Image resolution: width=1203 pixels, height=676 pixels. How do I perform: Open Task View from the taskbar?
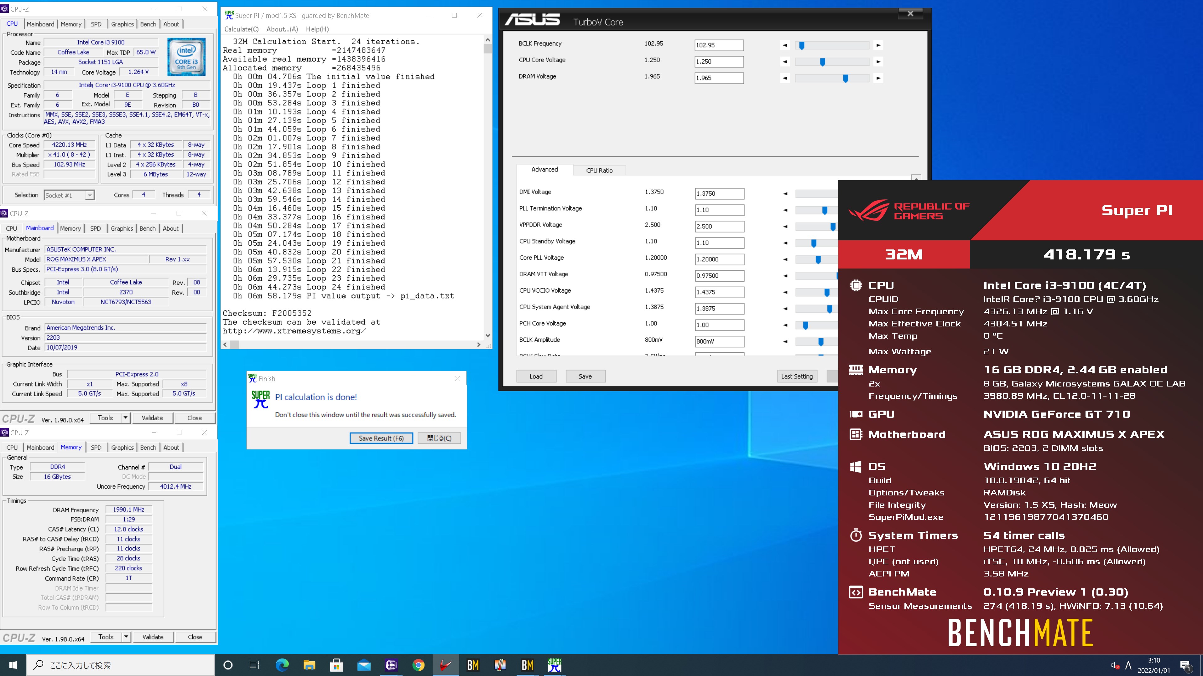pos(254,665)
